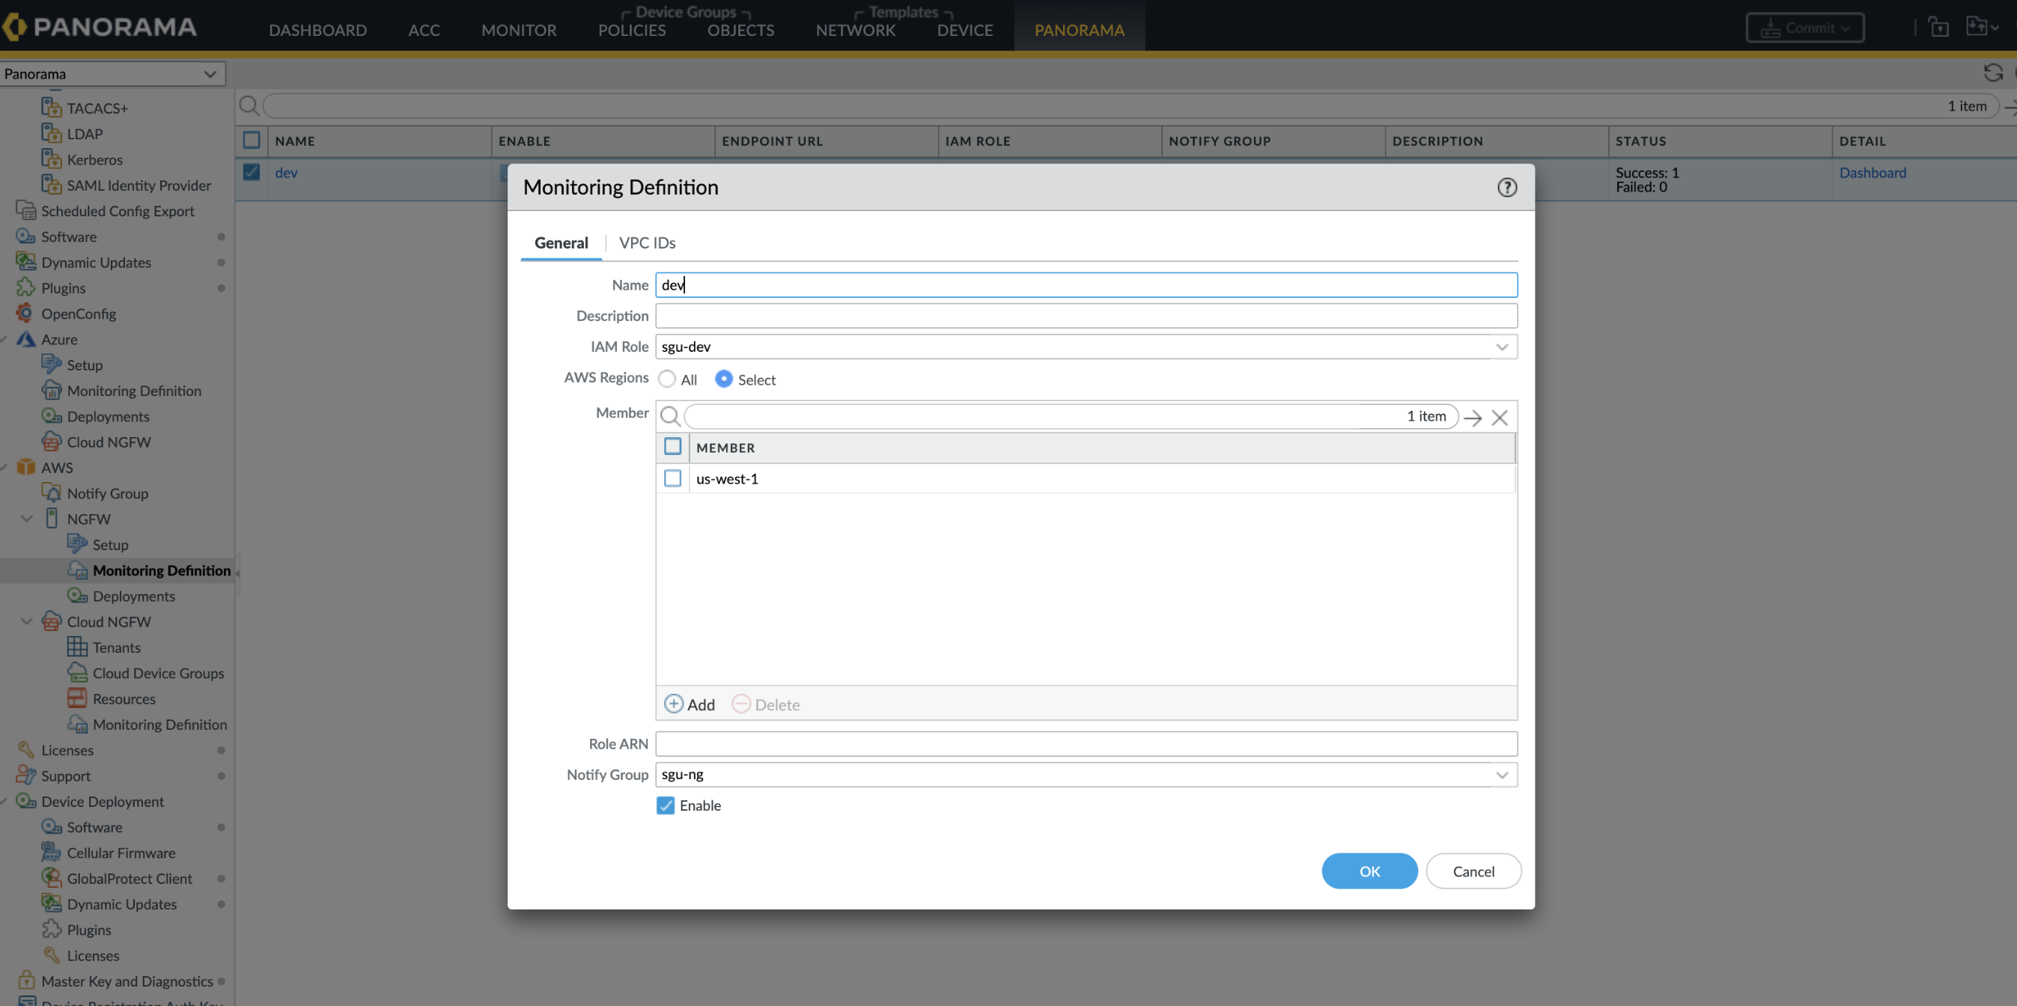The image size is (2017, 1006).
Task: Select the All AWS Regions radio
Action: click(x=667, y=379)
